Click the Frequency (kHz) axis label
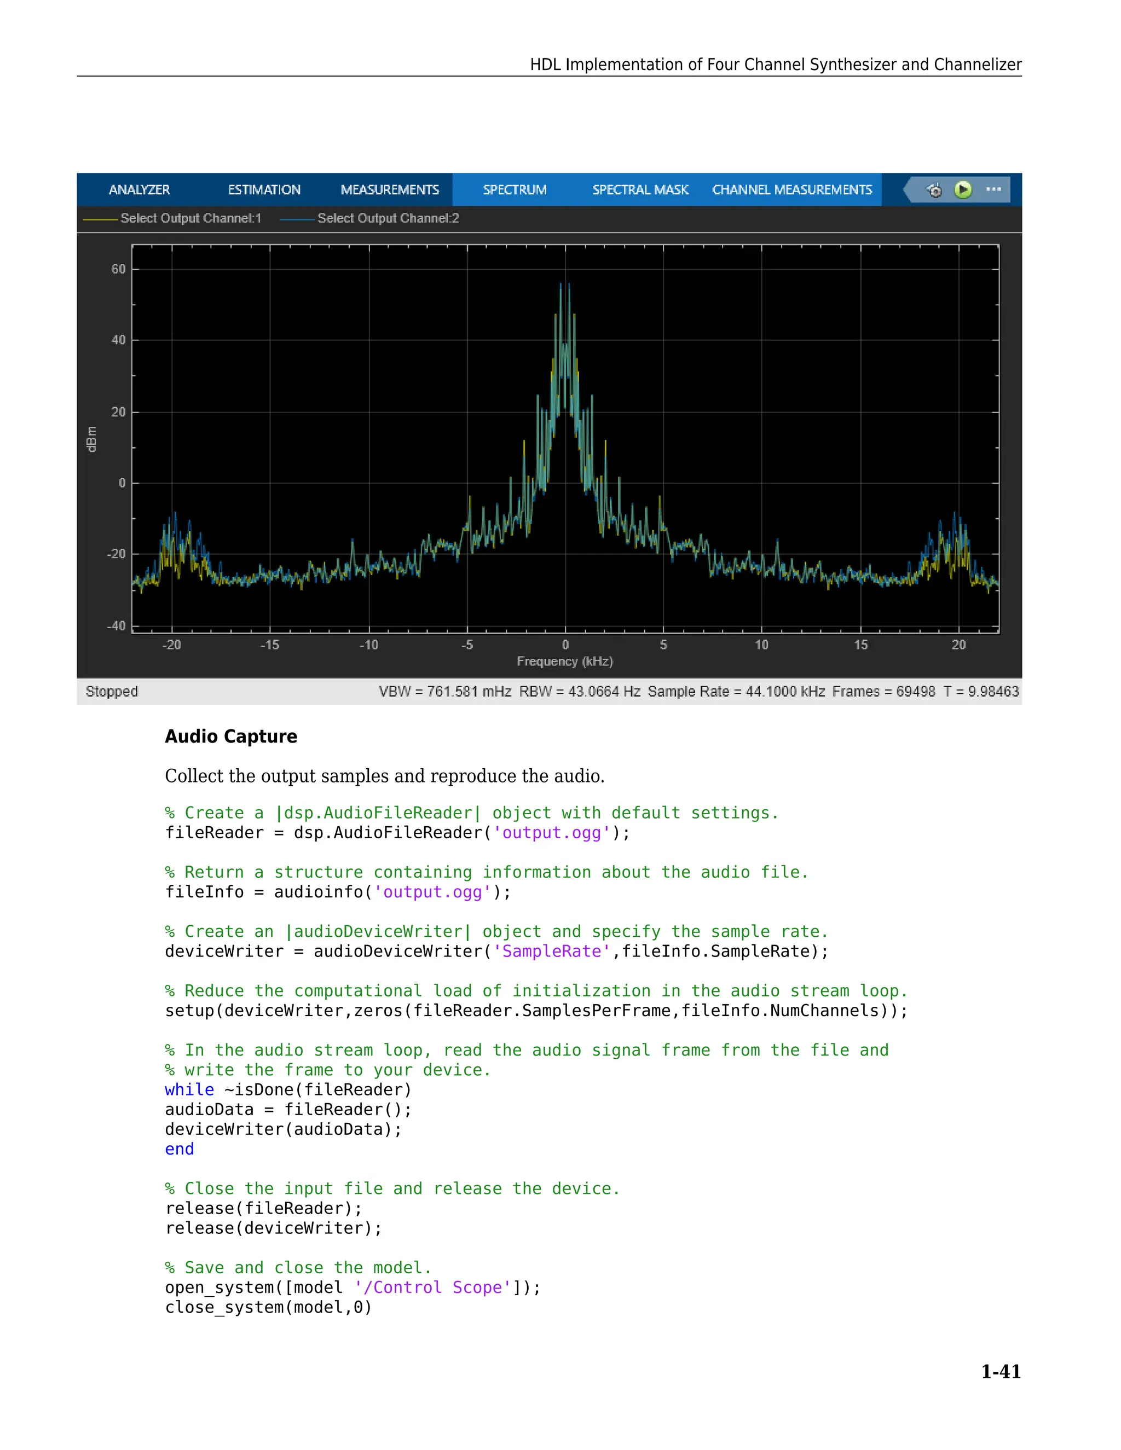1121x1450 pixels. (564, 662)
